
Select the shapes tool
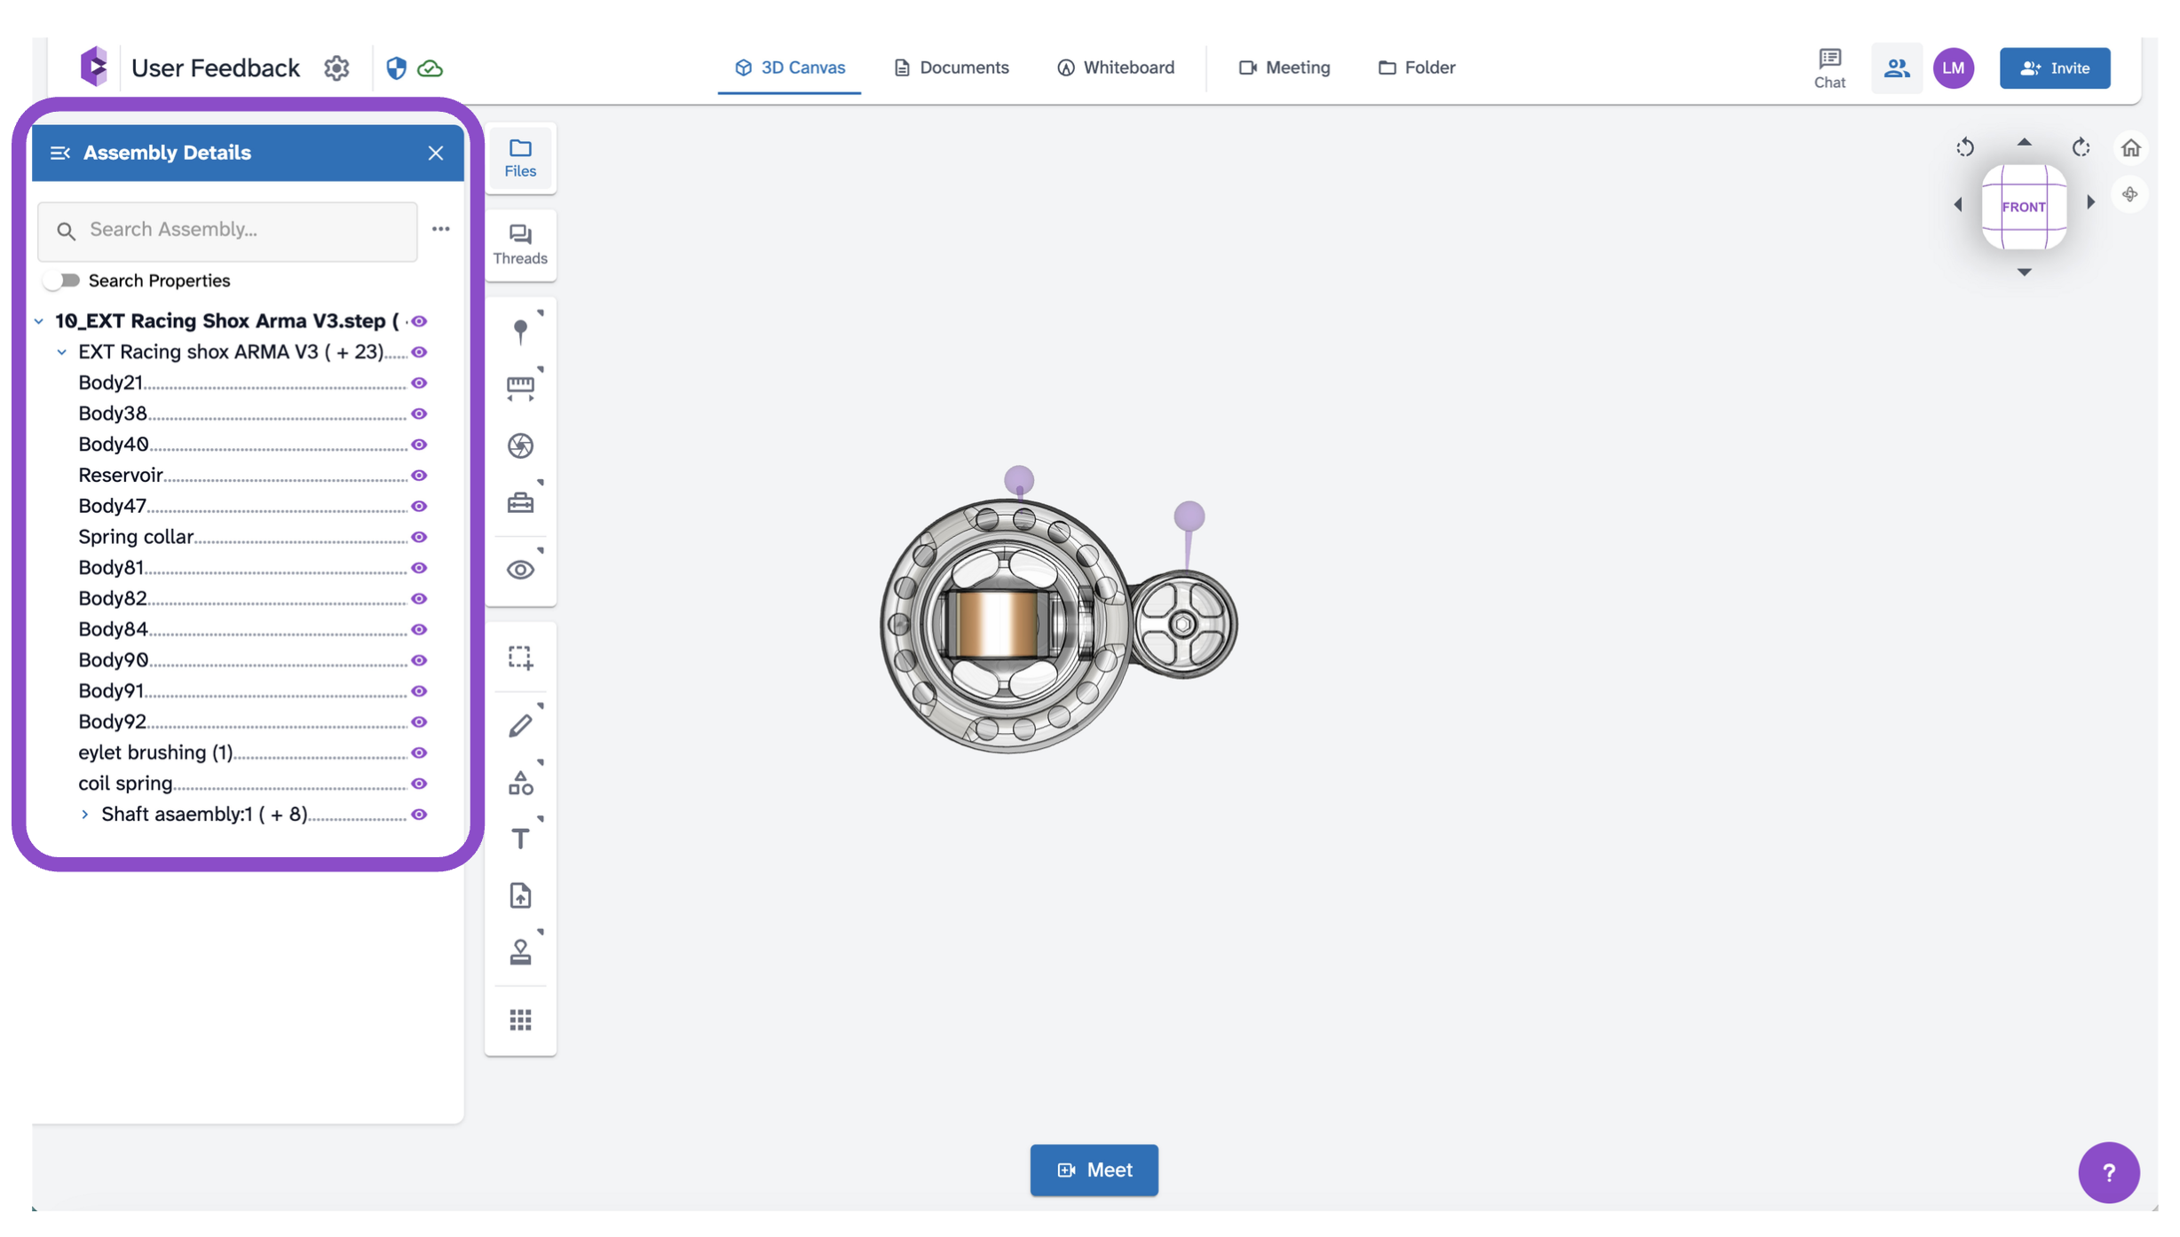pos(520,783)
